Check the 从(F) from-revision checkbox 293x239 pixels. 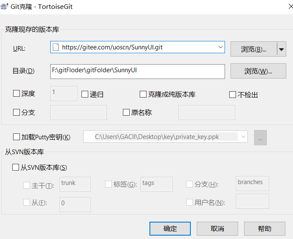(x=27, y=202)
